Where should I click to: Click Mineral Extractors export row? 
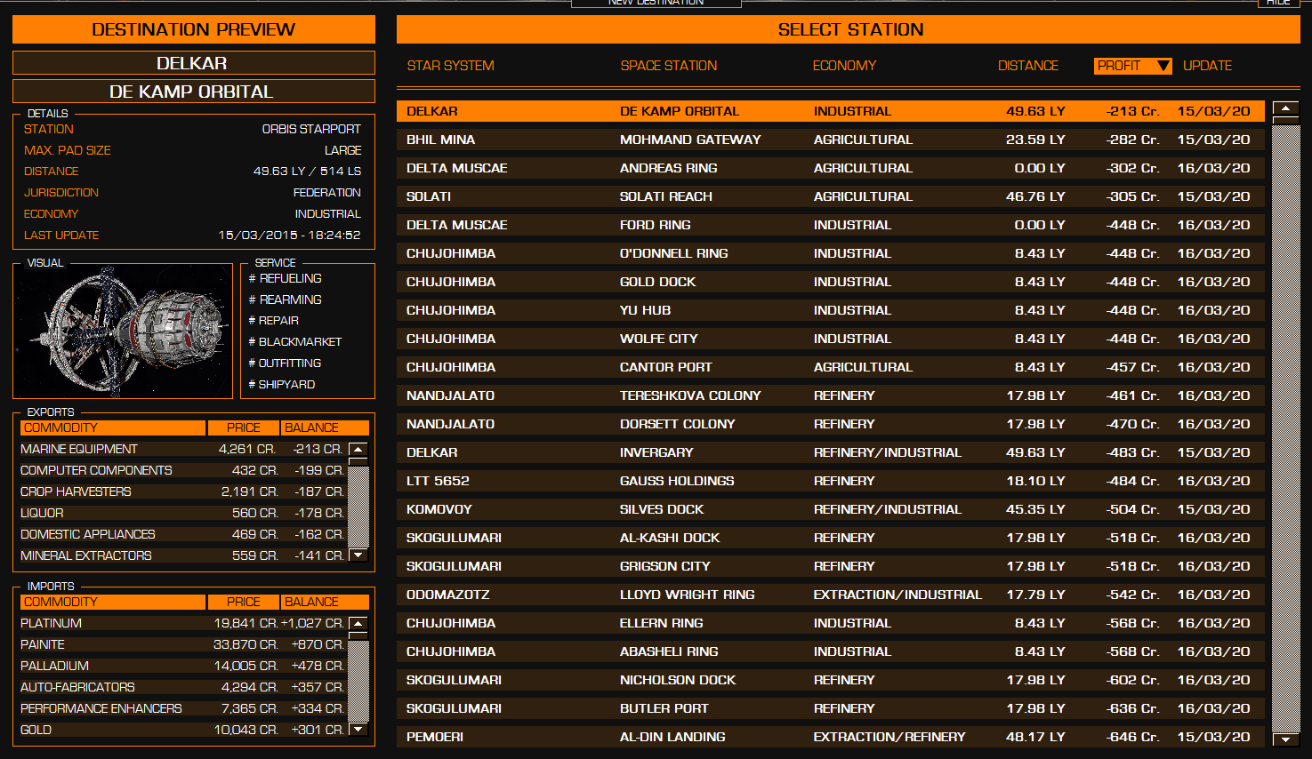click(182, 555)
